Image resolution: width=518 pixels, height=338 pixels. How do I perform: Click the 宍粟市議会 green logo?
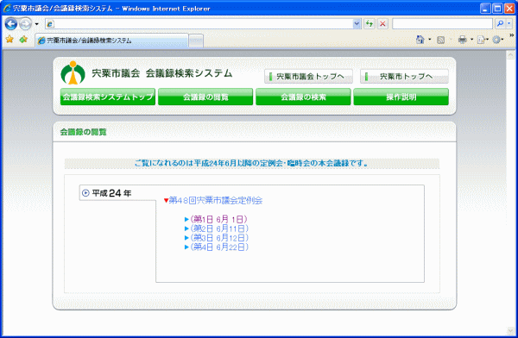[73, 72]
